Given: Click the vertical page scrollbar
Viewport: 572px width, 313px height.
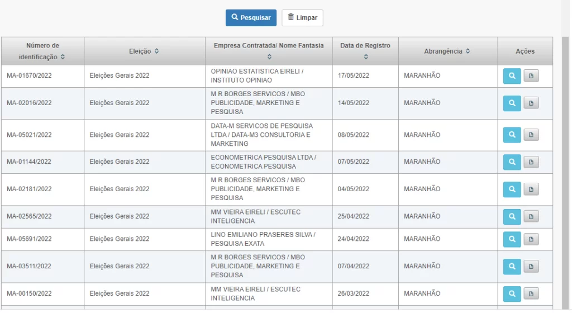Looking at the screenshot, I should point(565,172).
